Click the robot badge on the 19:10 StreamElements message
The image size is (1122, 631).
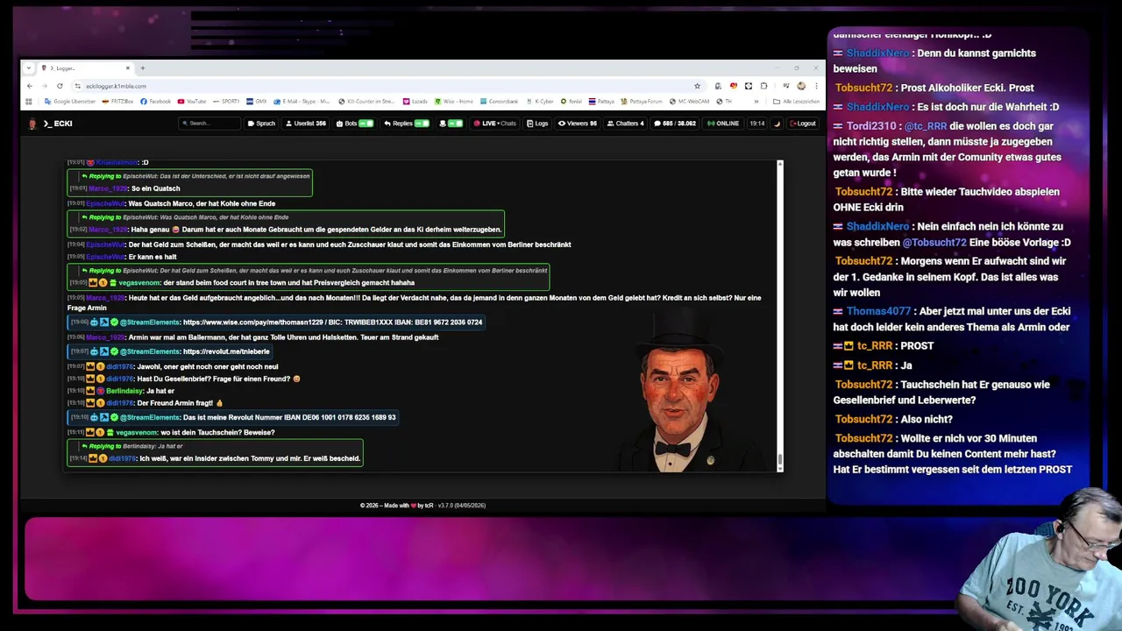[x=94, y=418]
